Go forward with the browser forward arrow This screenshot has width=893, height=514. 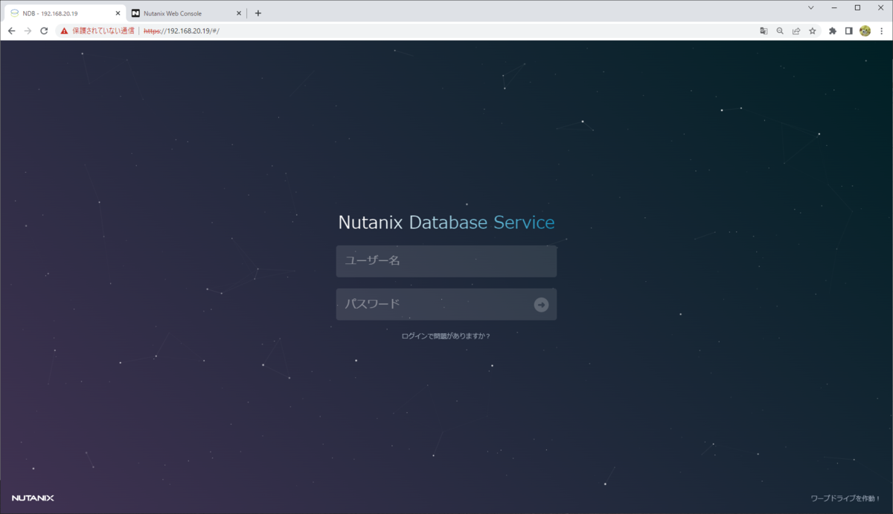click(x=28, y=31)
